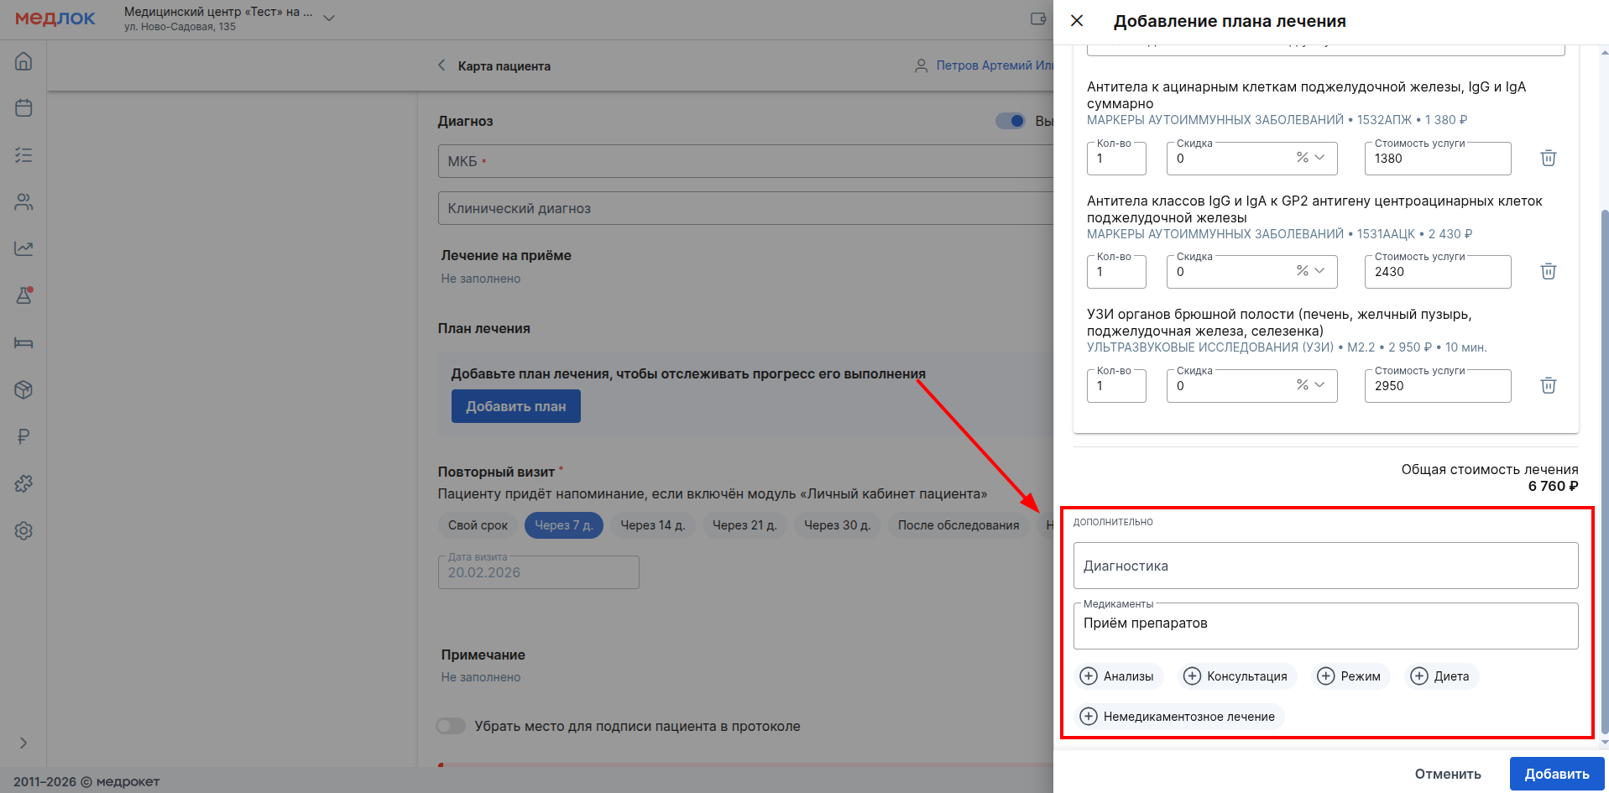Open the settings gear in sidebar
The width and height of the screenshot is (1609, 793).
(24, 530)
